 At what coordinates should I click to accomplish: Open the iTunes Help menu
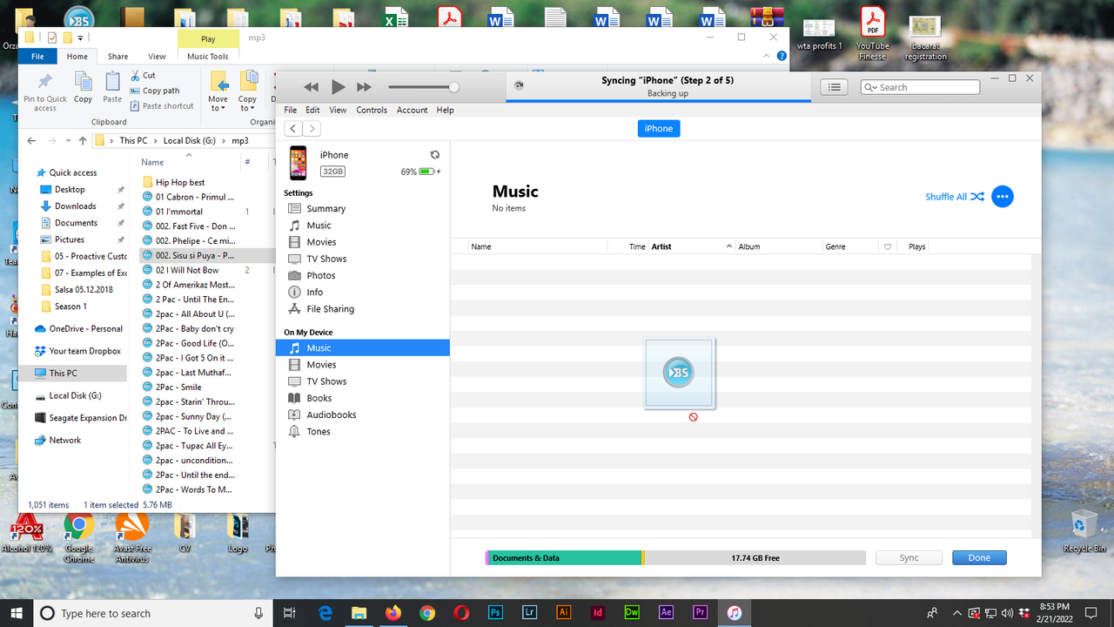(x=446, y=111)
